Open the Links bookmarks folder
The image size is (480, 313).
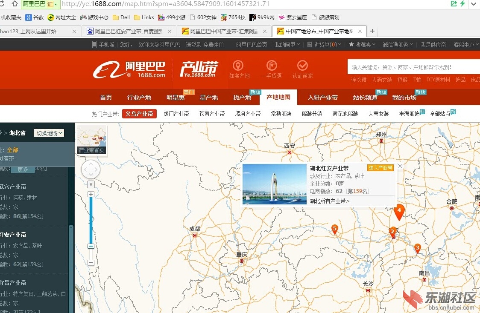click(144, 17)
